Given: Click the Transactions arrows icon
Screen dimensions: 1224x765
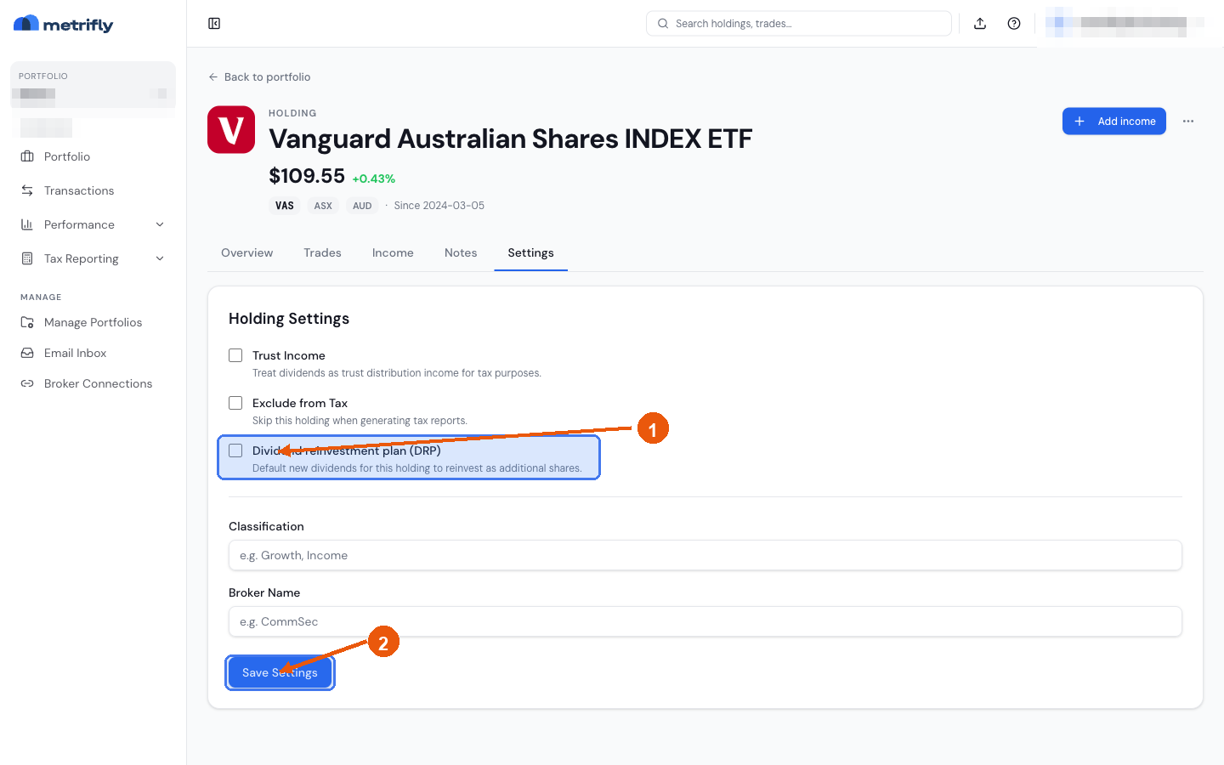Looking at the screenshot, I should coord(27,190).
